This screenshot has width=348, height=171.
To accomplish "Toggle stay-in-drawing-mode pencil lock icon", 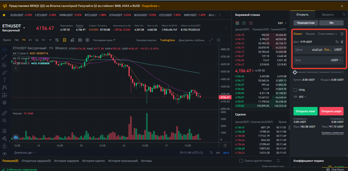I will 4,138.
